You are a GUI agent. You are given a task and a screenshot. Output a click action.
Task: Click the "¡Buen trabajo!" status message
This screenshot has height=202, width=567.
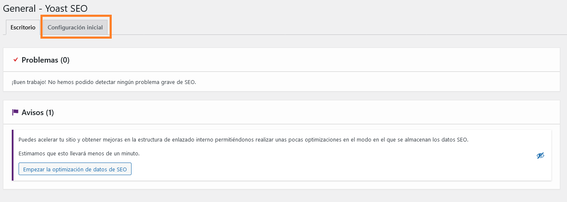coord(104,82)
